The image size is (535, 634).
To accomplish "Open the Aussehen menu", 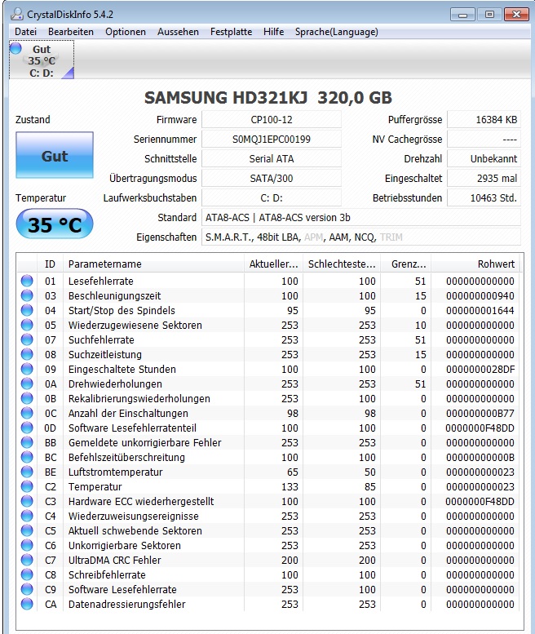I will (x=178, y=32).
